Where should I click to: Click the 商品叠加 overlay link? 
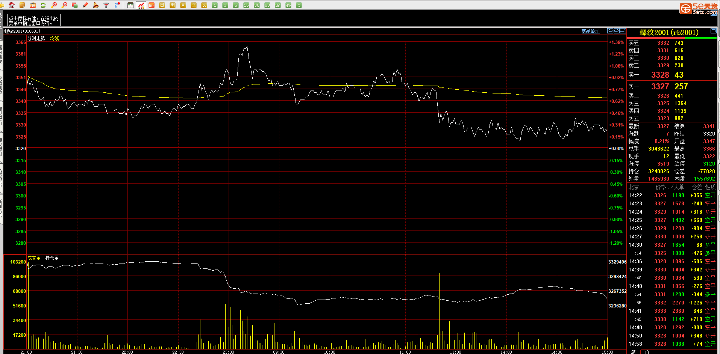point(590,31)
